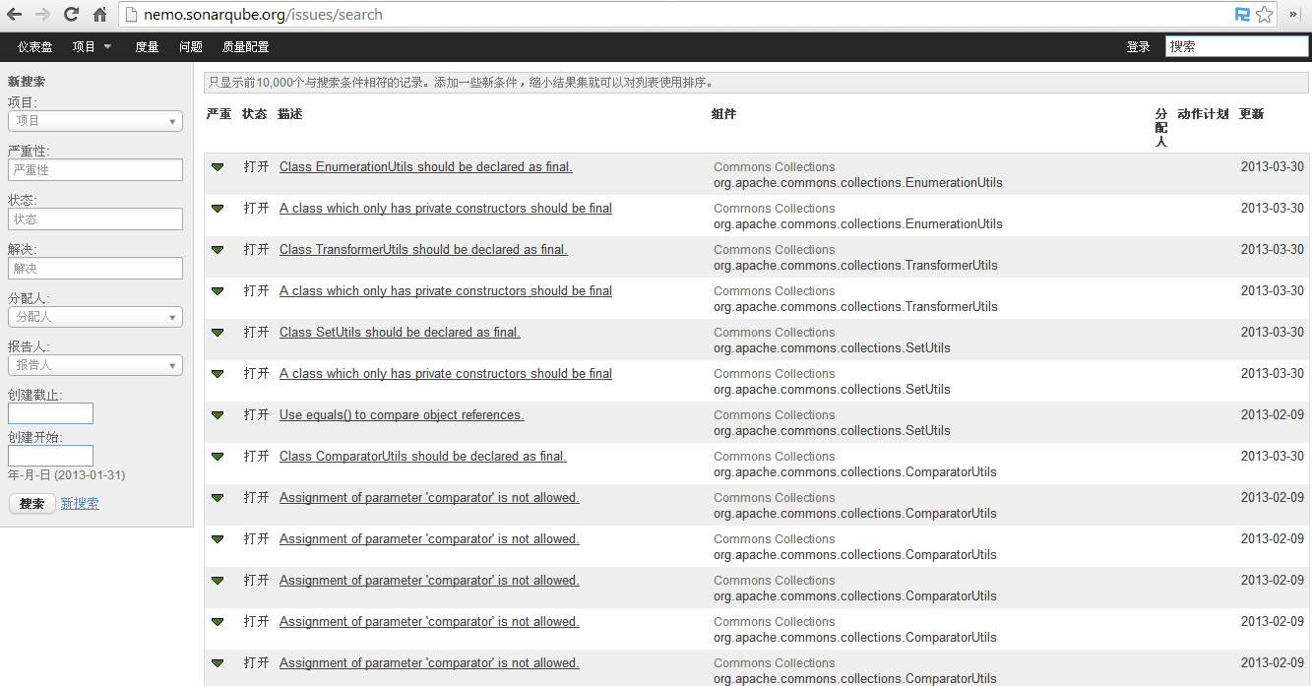Click the date hint '年-月-日 (2013-01-31)'
Image resolution: width=1312 pixels, height=686 pixels.
click(66, 475)
